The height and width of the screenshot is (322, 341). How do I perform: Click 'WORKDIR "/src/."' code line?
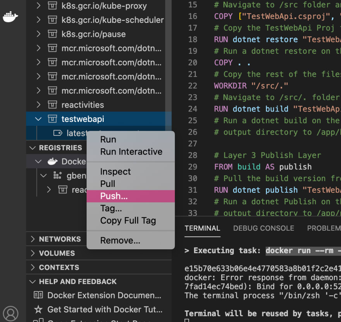(251, 86)
